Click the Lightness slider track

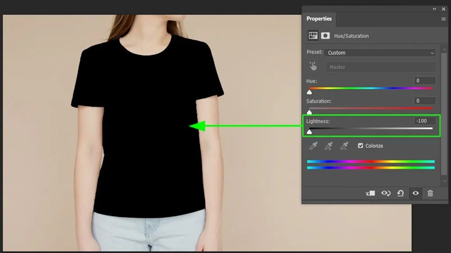tap(370, 129)
